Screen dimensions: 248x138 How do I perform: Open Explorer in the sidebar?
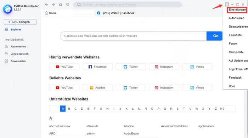[16, 29]
